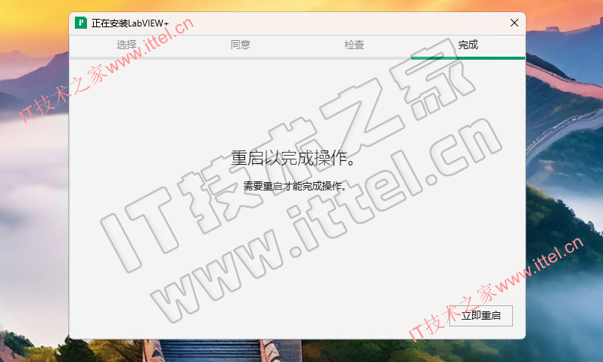This screenshot has height=362, width=603.
Task: Close the LabVIEW+ installer window
Action: pos(514,23)
